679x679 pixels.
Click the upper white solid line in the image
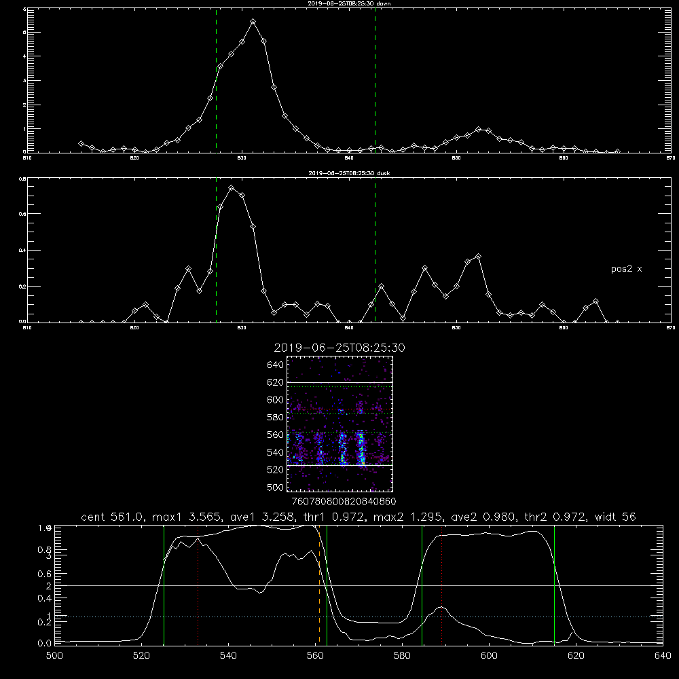tap(340, 382)
